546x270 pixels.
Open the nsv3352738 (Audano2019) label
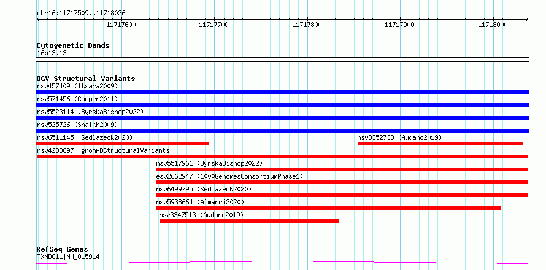[x=399, y=137]
